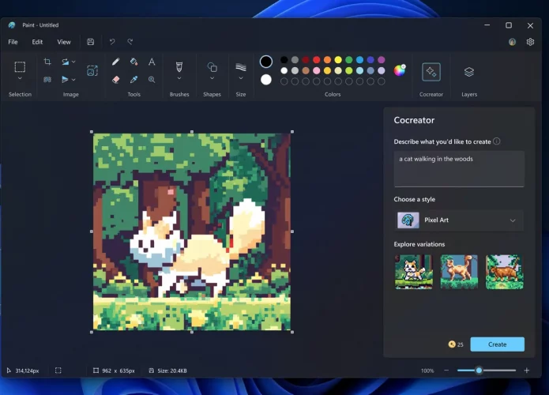Click the Undo arrow
Screen dimensions: 549x395
(x=112, y=42)
